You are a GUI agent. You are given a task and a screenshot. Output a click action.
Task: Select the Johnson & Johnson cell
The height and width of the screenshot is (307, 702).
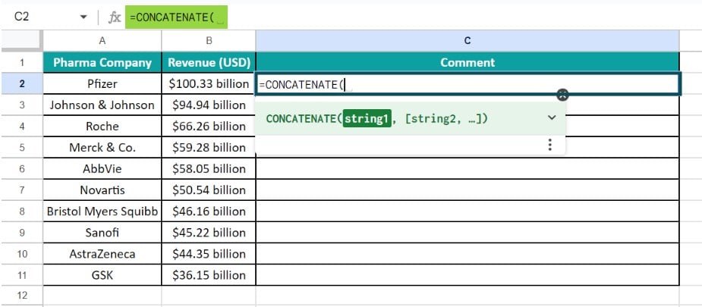[102, 105]
